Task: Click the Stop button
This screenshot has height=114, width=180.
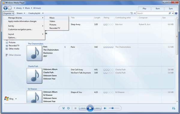Action: click(x=75, y=108)
